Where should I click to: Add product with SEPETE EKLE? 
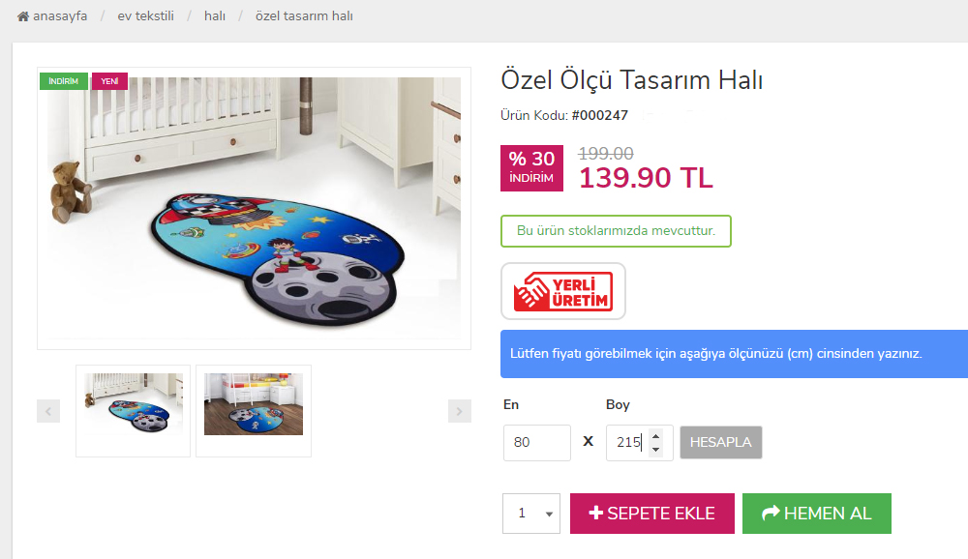(651, 514)
